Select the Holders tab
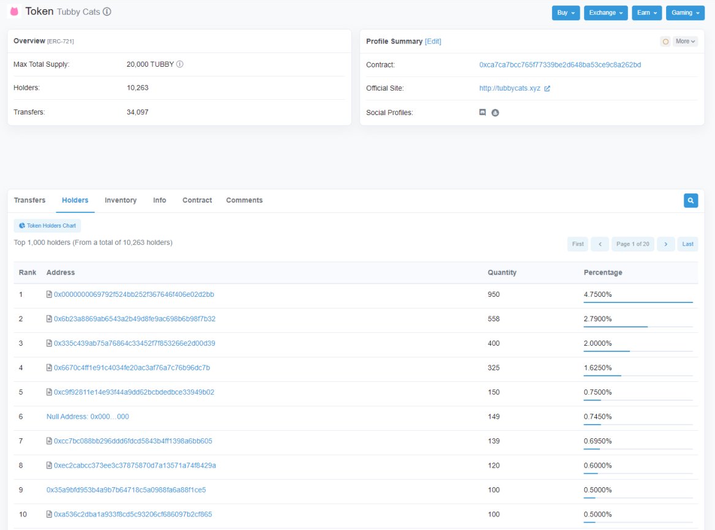Viewport: 715px width, 530px height. click(x=75, y=200)
